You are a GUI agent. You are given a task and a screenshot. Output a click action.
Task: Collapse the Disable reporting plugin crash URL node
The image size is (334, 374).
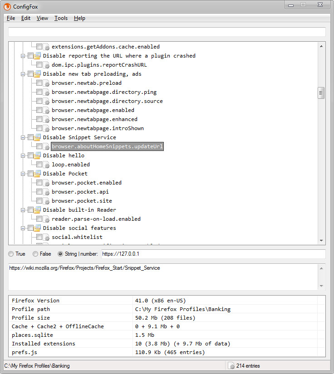tap(23, 56)
